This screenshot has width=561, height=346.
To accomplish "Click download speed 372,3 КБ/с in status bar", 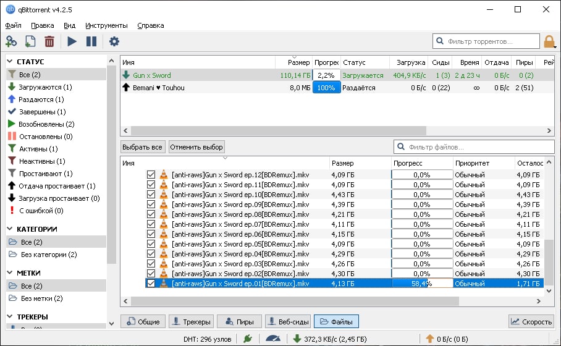I will click(330, 339).
